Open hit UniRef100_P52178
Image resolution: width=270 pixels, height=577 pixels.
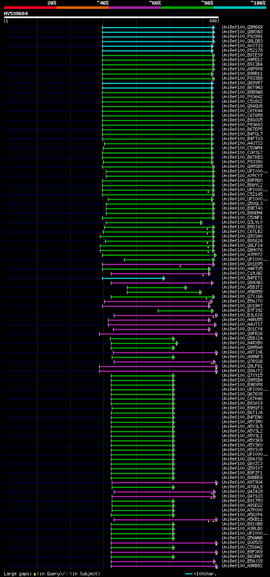(x=242, y=51)
